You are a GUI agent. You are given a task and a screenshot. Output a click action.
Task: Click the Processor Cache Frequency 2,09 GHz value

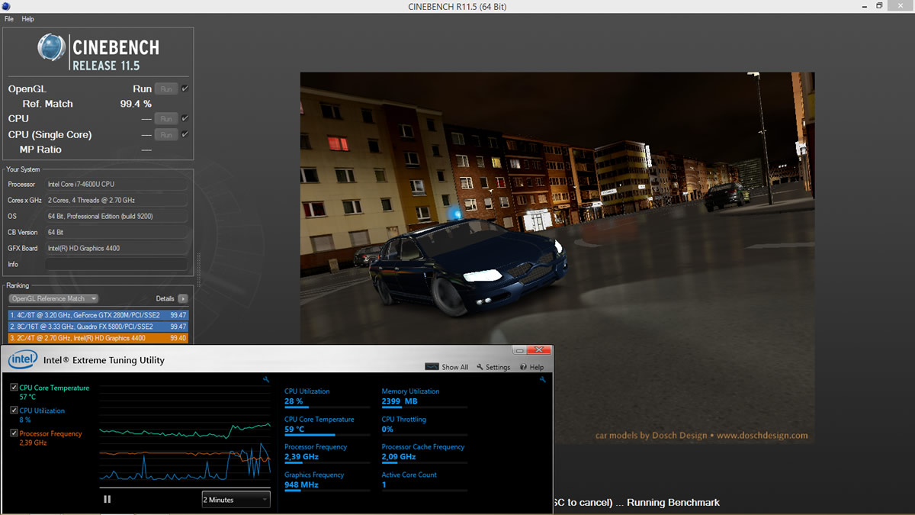pyautogui.click(x=399, y=457)
